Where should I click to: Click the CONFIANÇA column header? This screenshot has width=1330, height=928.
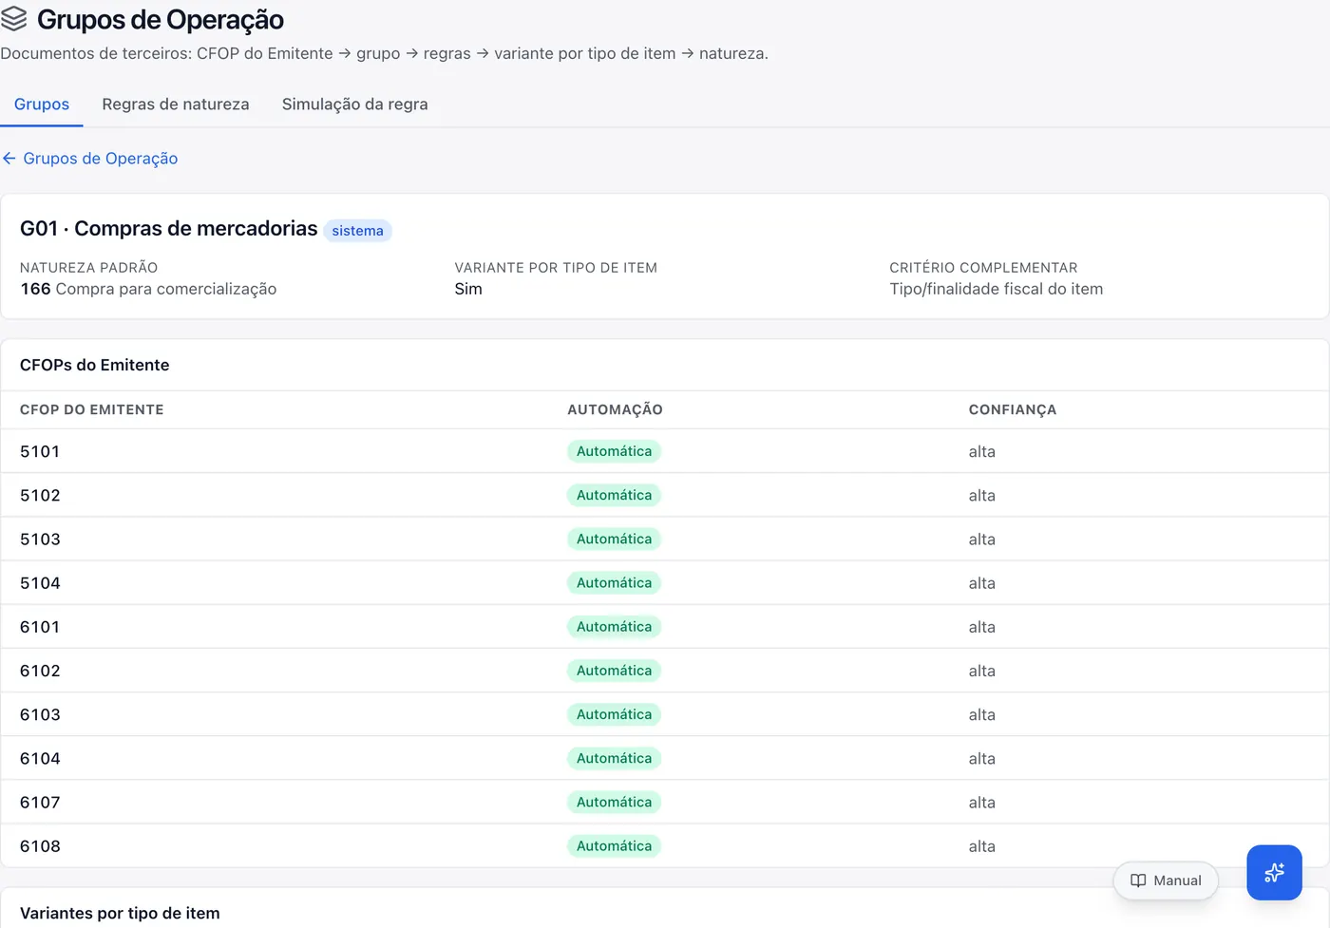1013,409
